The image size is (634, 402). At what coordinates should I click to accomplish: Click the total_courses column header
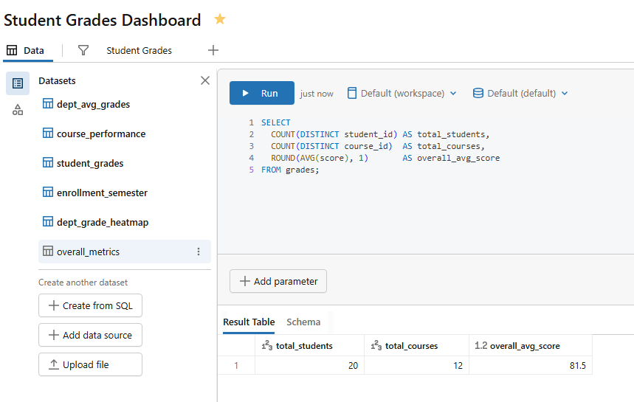(x=416, y=346)
